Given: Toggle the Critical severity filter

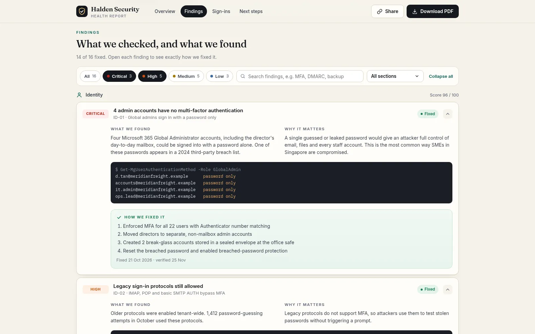Looking at the screenshot, I should coord(119,76).
